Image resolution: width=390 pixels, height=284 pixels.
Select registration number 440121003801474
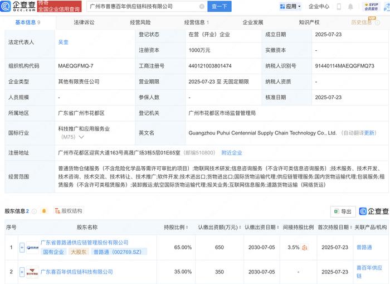(210, 66)
